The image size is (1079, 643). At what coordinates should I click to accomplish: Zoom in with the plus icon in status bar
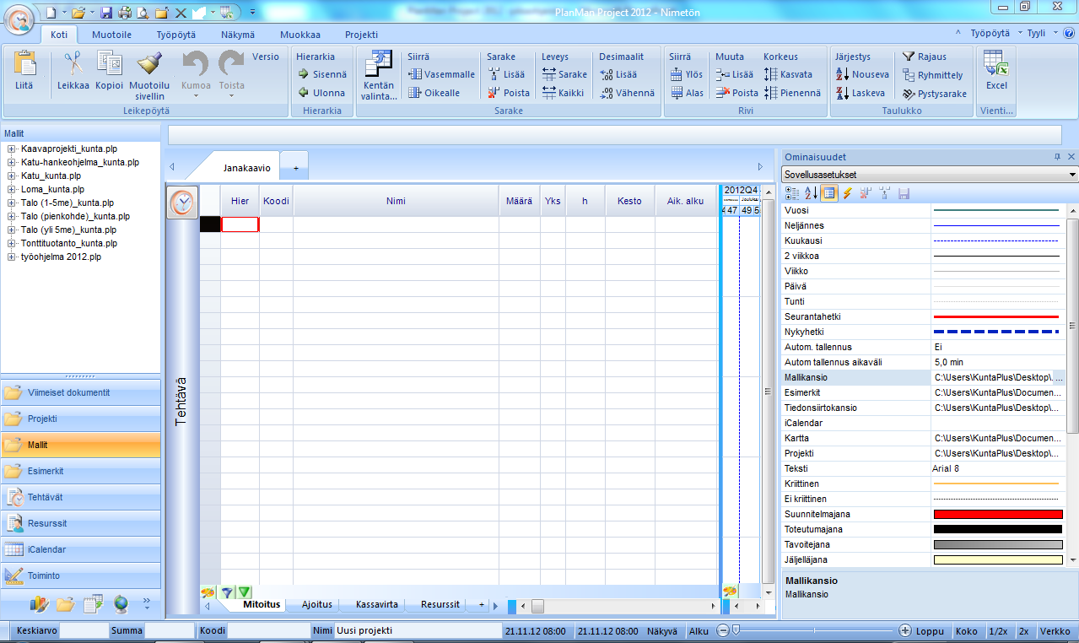pos(905,630)
